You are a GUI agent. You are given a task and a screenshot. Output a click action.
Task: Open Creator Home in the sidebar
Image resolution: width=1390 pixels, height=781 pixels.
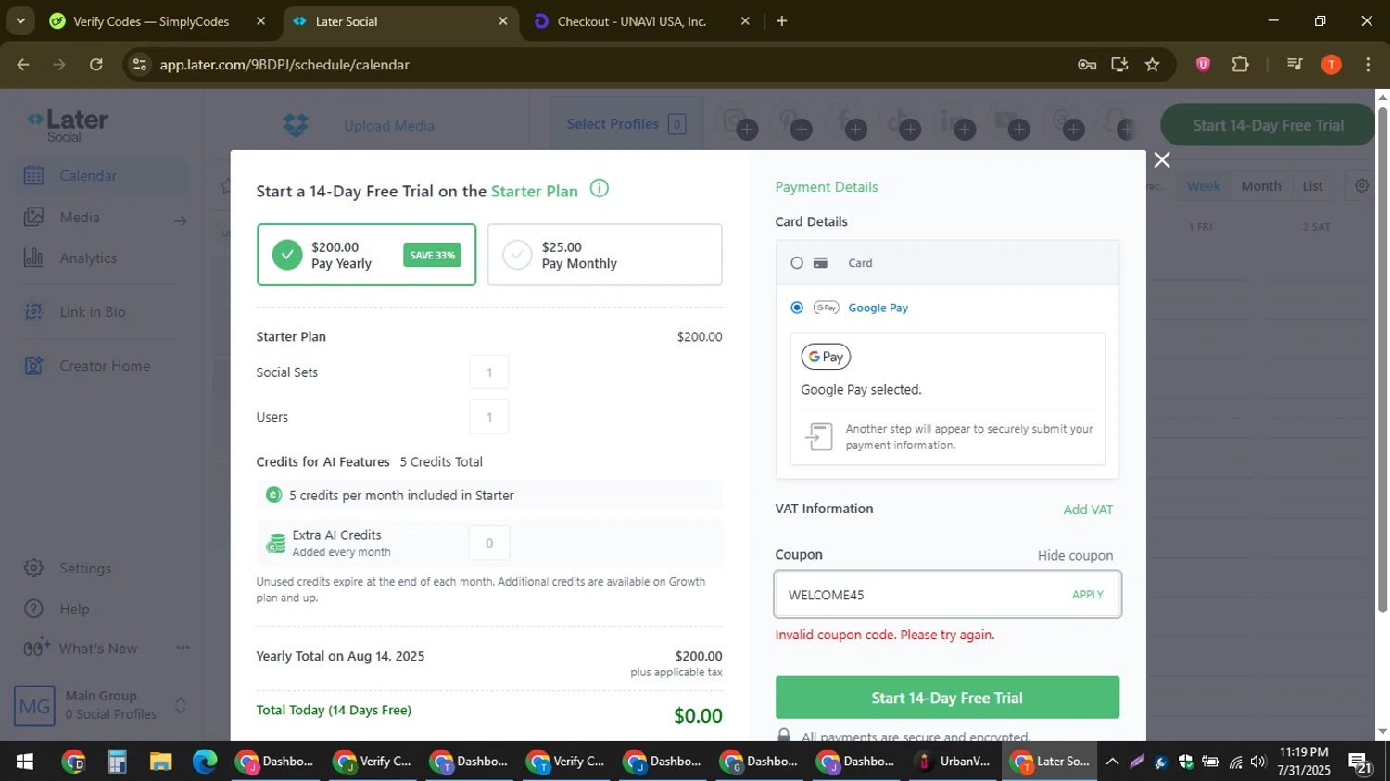pyautogui.click(x=105, y=366)
